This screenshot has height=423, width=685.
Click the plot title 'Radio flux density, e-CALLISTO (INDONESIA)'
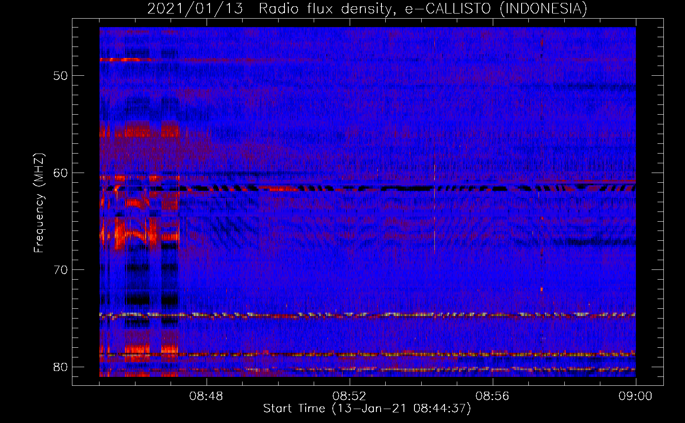[x=423, y=8]
